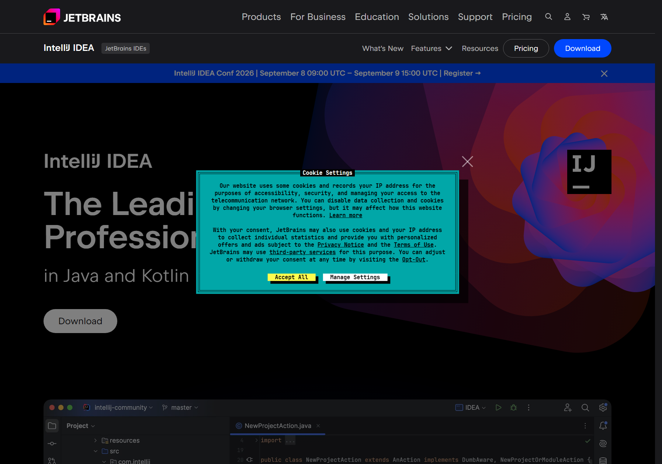
Task: Open Pricing in the top navigation
Action: (x=517, y=17)
